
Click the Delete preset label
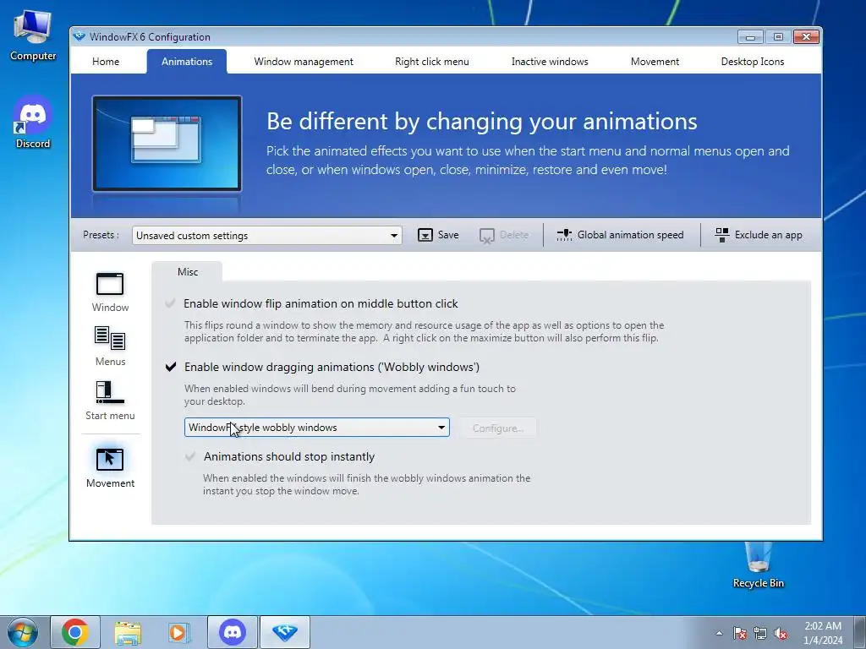coord(513,235)
